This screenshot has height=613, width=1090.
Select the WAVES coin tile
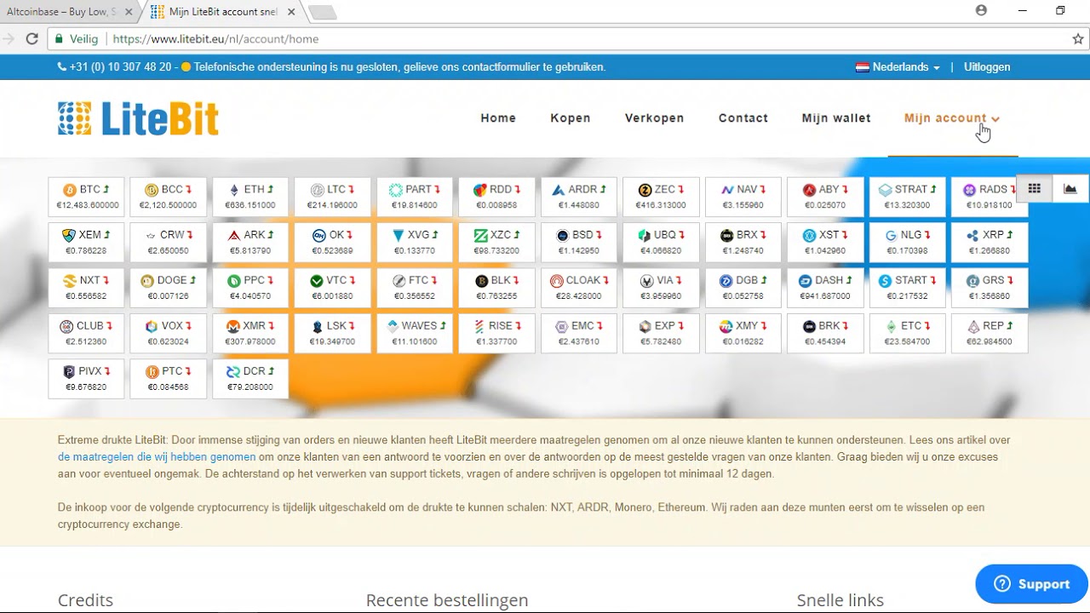click(415, 333)
